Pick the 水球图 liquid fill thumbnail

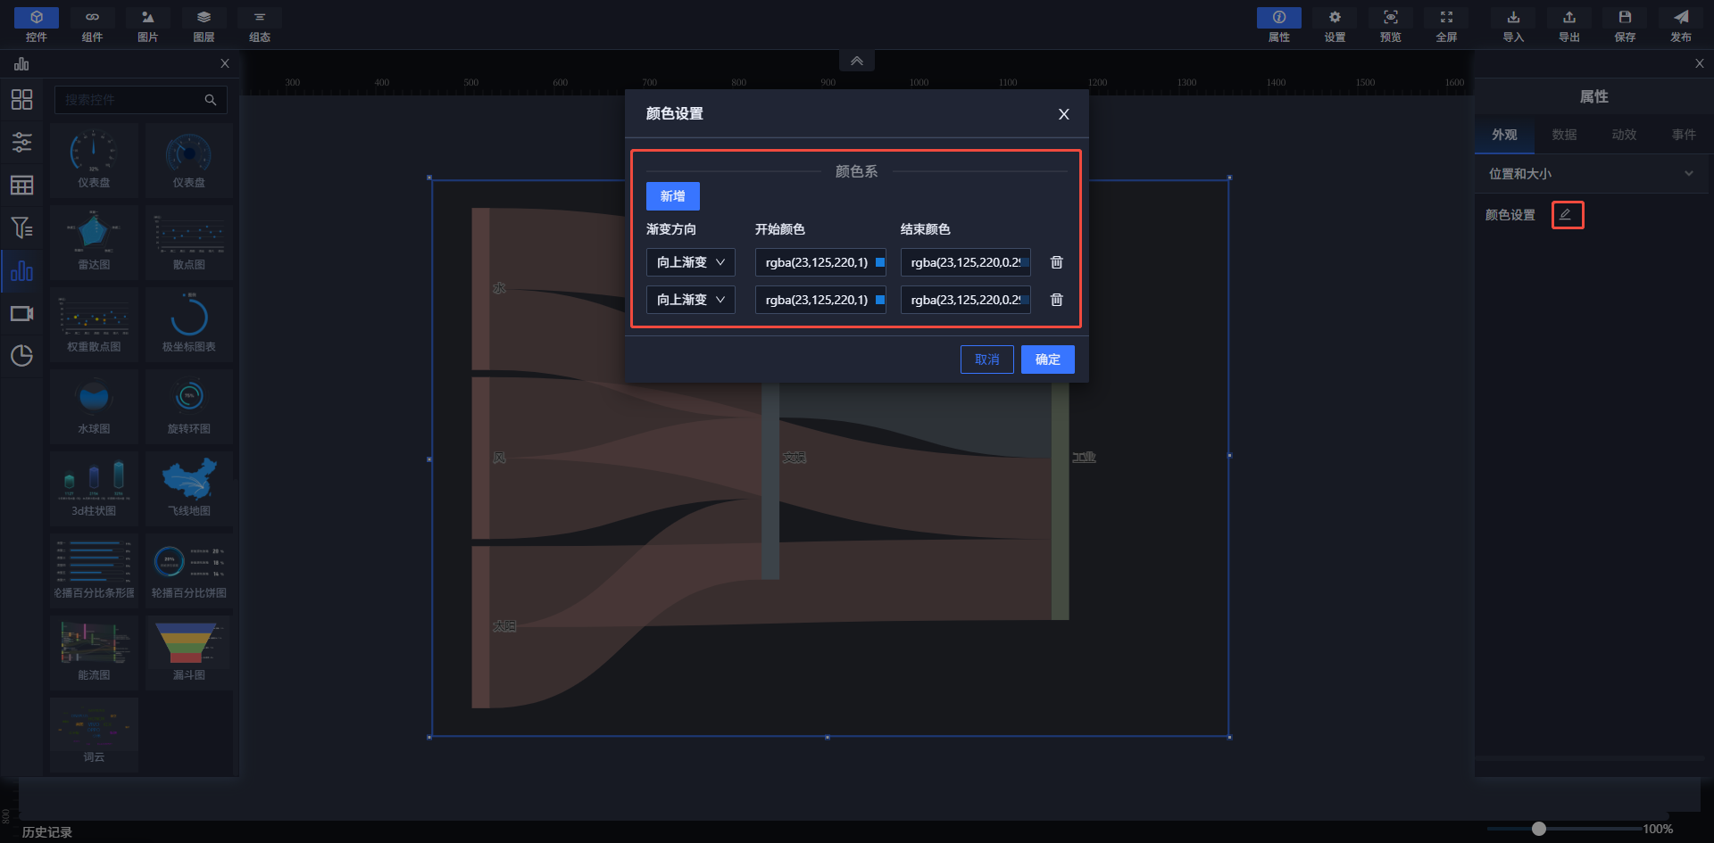(94, 407)
